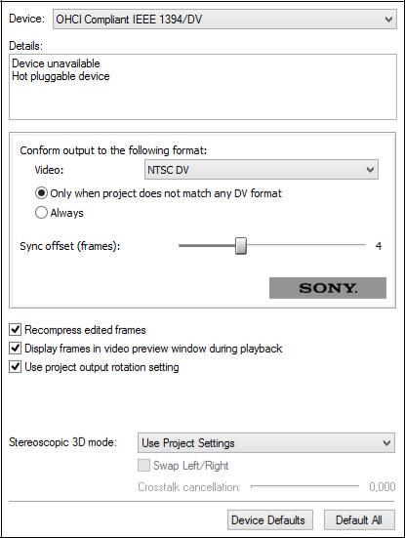Click the Stereoscopic 3D mode chevron arrow
The height and width of the screenshot is (538, 405).
click(386, 443)
